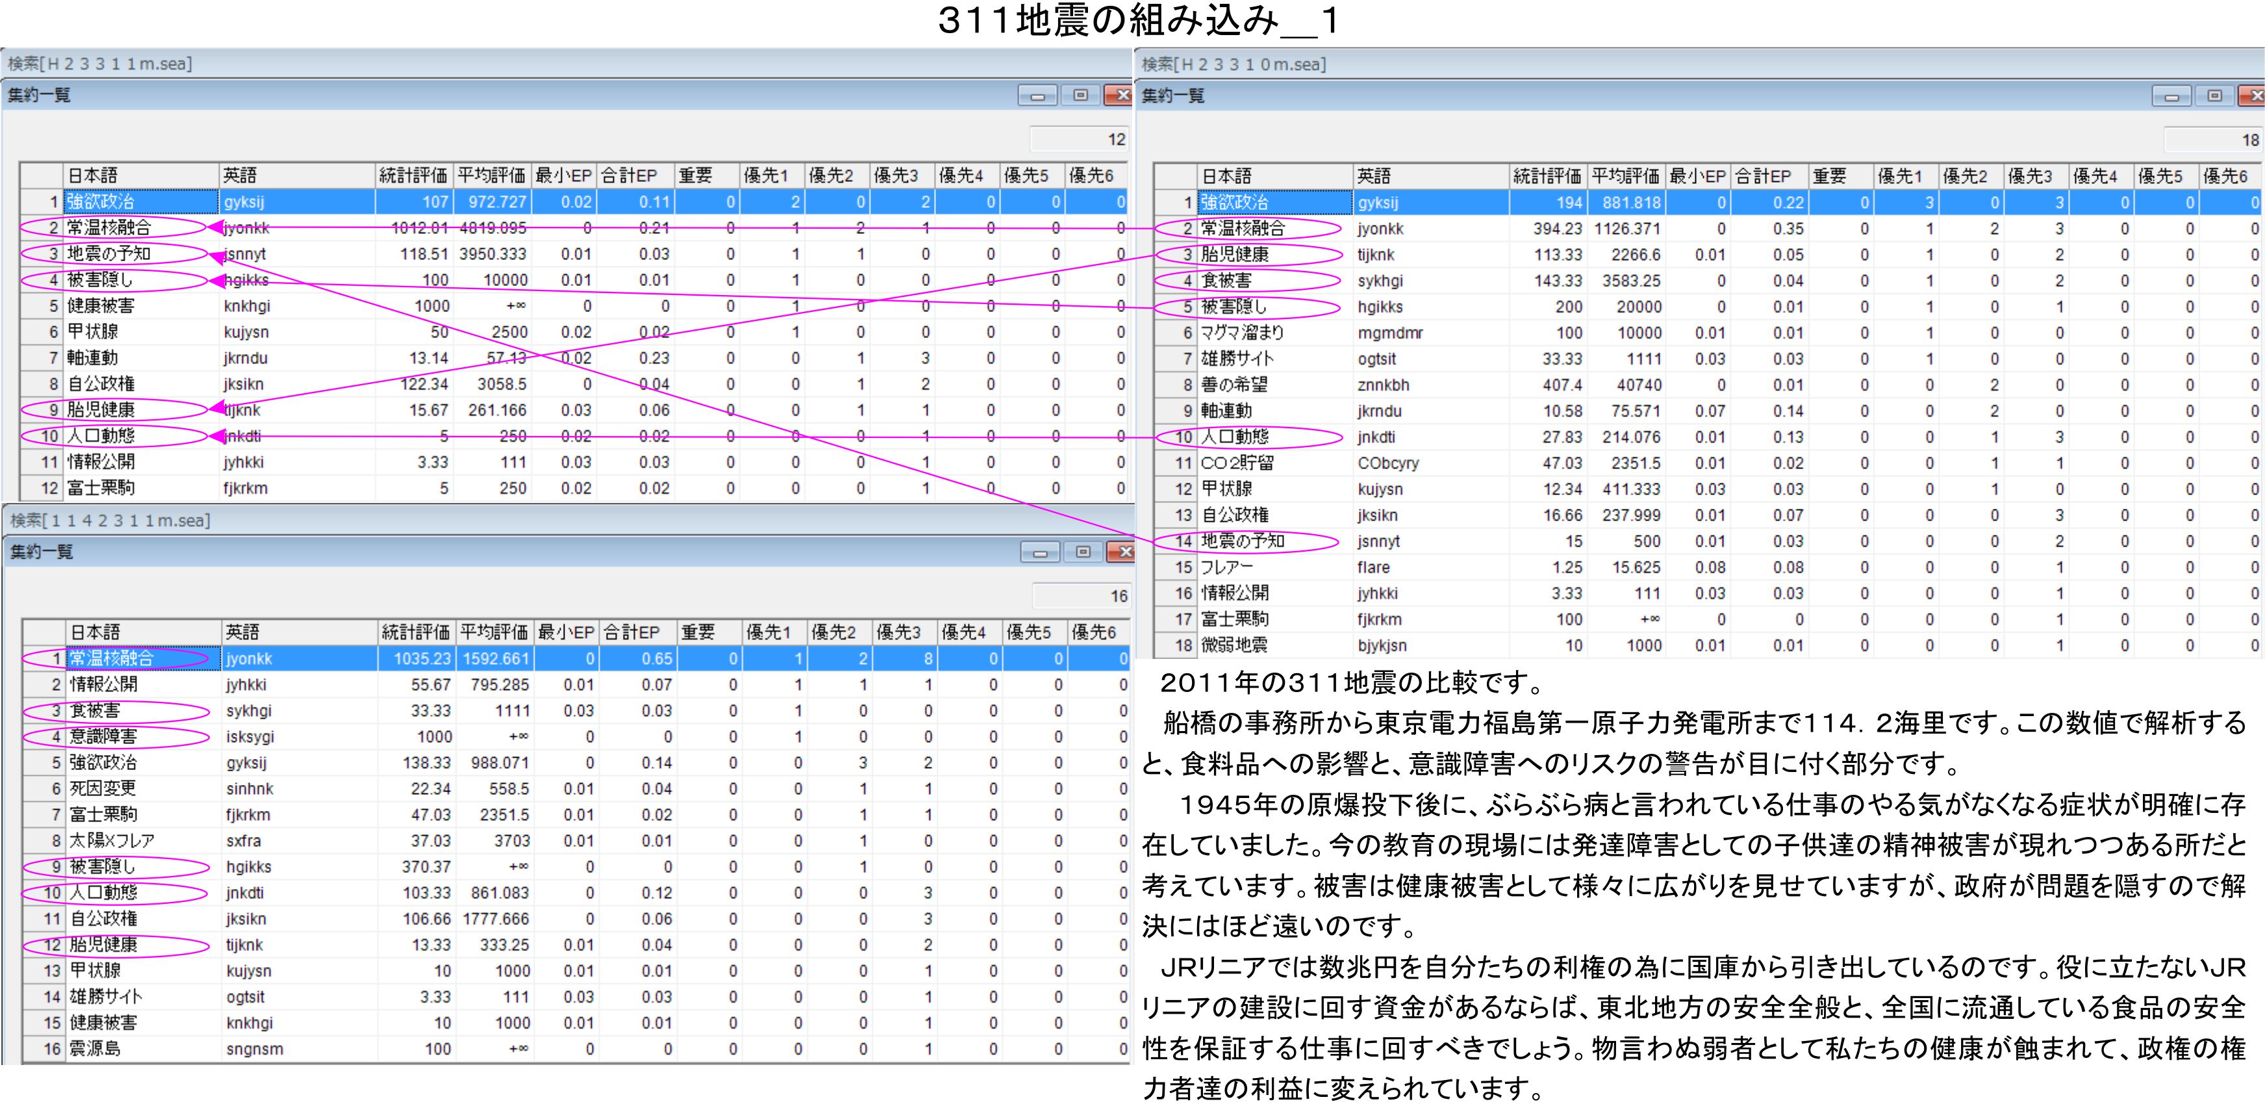Click the count field showing 18
This screenshot has width=2265, height=1106.
click(x=2212, y=140)
